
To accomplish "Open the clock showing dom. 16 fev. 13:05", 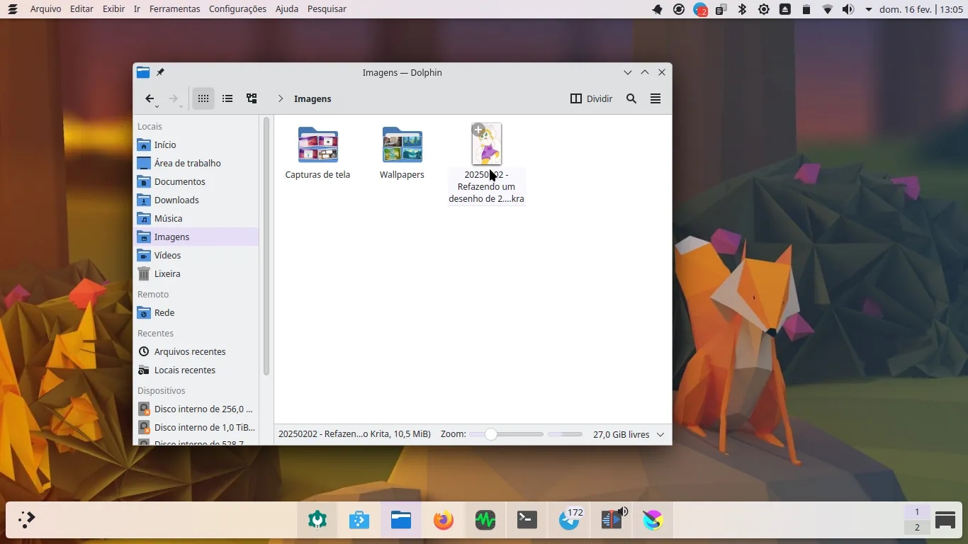I will coord(921,9).
